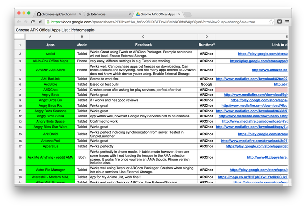
Task: Open the Chrome hamburger menu
Action: coord(287,22)
